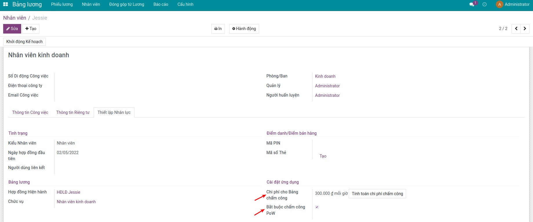Click the In print button
533x222 pixels.
218,29
